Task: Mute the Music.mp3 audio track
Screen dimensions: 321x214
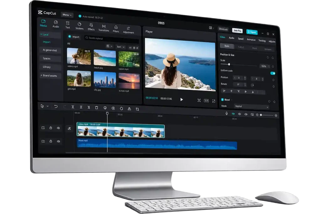Action: (x=58, y=141)
